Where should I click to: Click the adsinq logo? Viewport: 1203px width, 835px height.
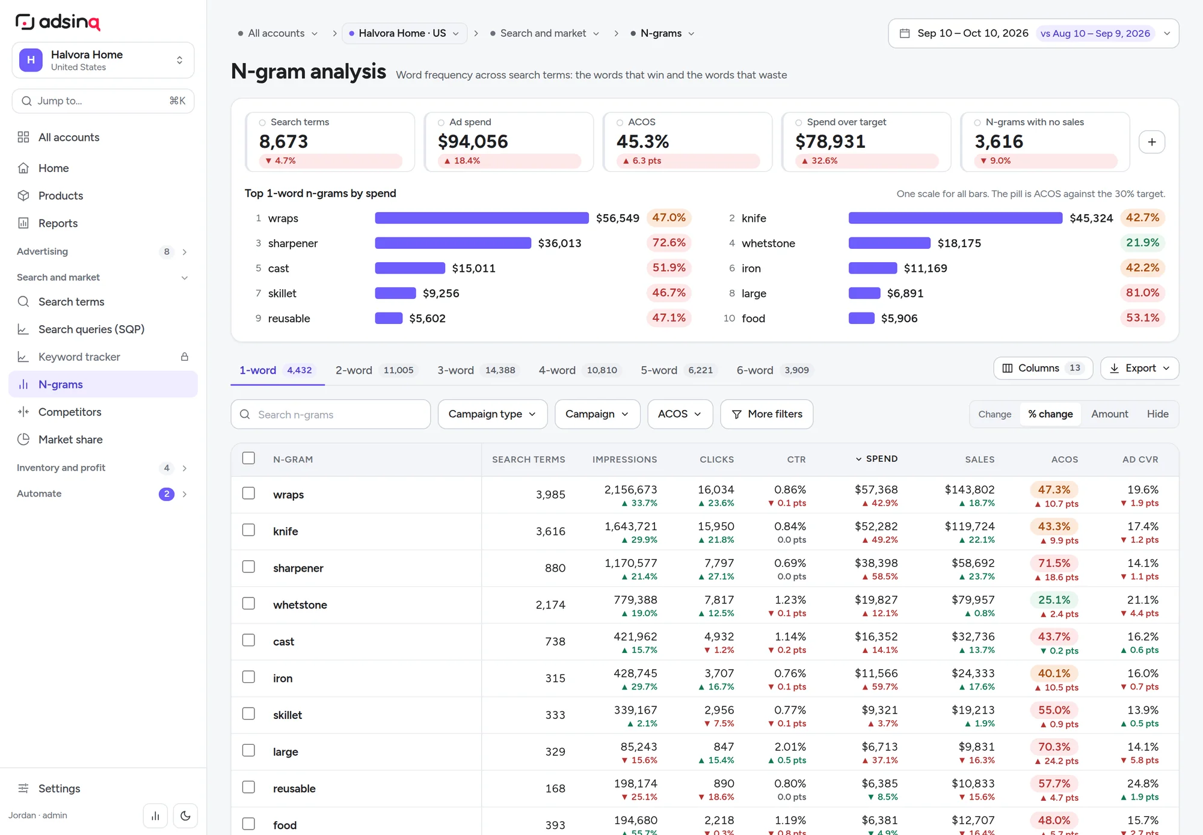(58, 22)
